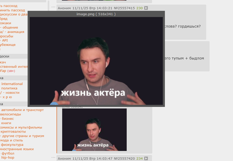Image resolution: width=233 pixels, height=161 pixels.
Task: Open the бизнес board link
Action: tap(7, 119)
